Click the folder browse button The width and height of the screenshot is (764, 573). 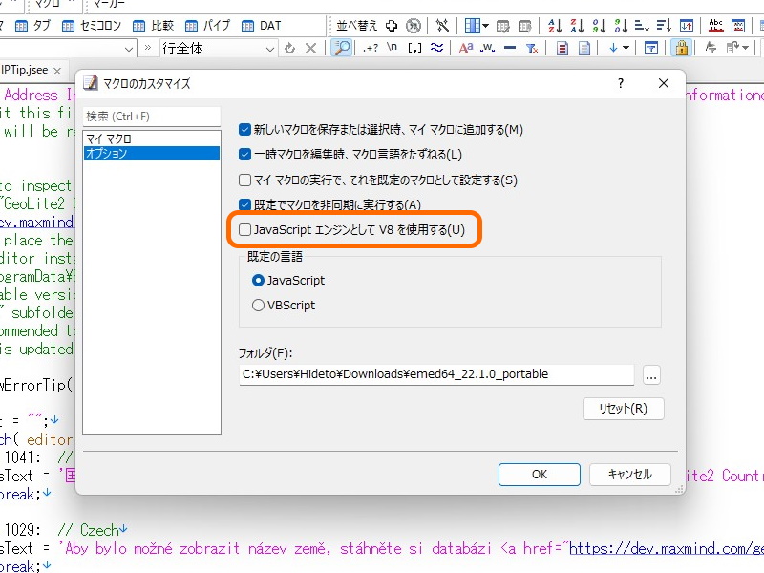[x=652, y=374]
